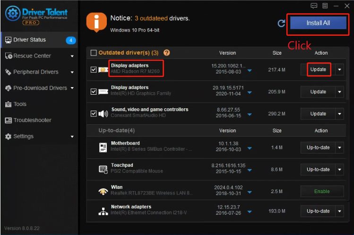Open action arrow beside Network adapters Up-to-date
Viewport: 354px width, 235px height.
[x=339, y=211]
